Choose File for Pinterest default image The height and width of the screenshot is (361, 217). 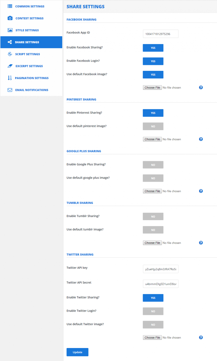click(x=152, y=139)
